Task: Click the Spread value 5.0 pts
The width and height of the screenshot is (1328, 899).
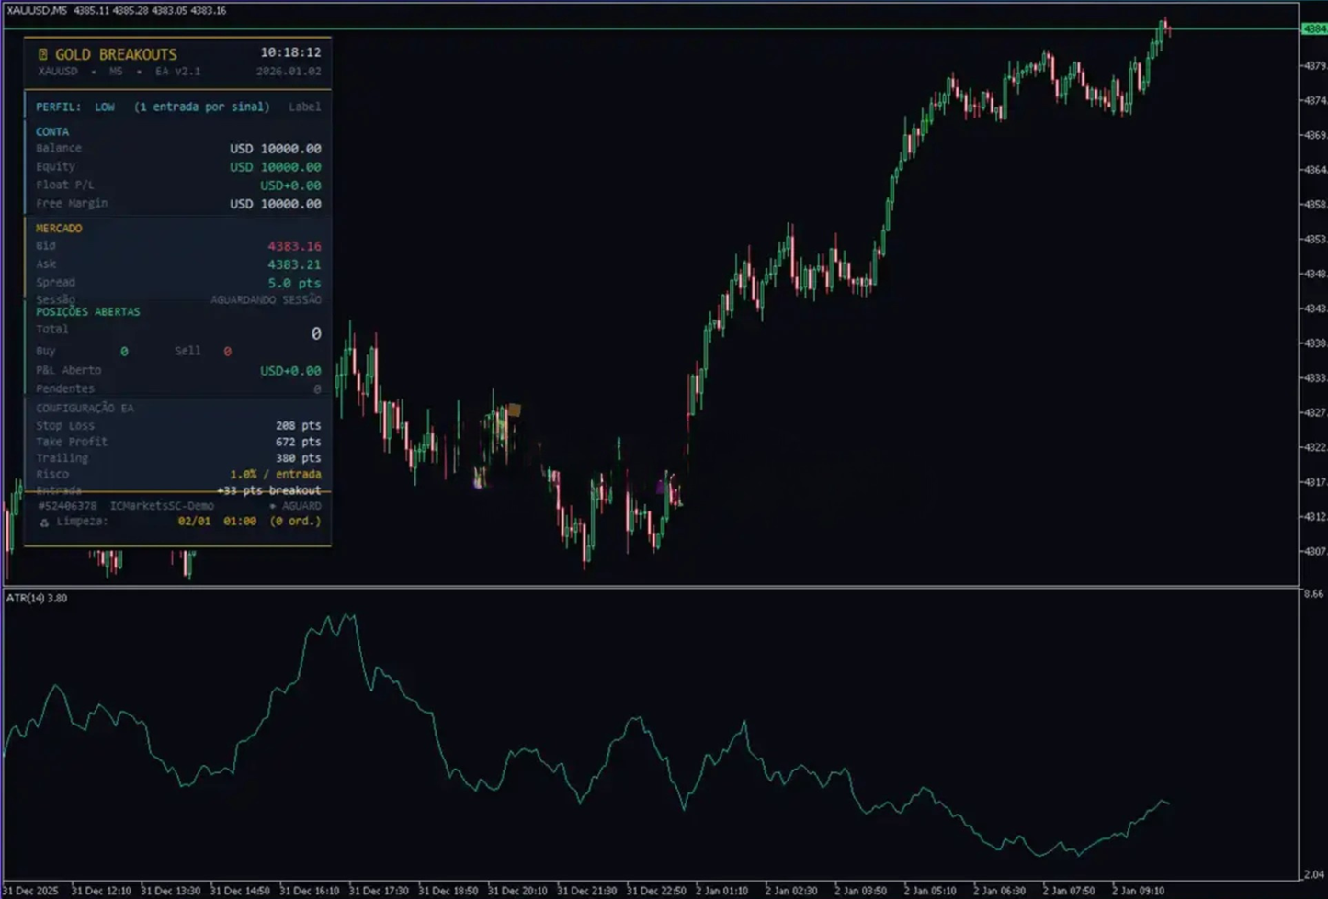Action: (294, 283)
